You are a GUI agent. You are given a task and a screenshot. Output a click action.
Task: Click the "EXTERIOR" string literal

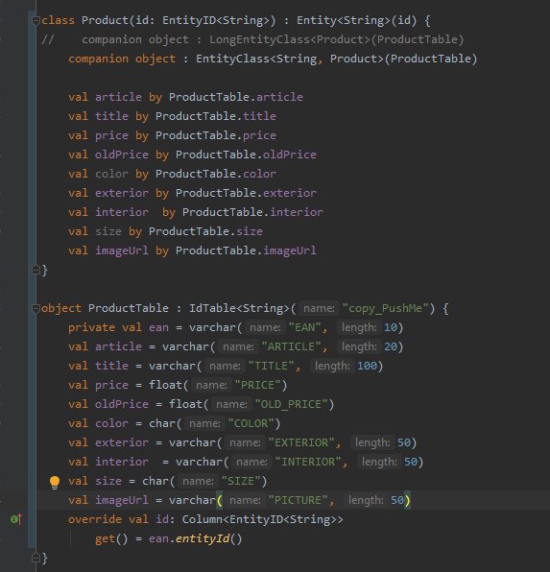coord(301,442)
